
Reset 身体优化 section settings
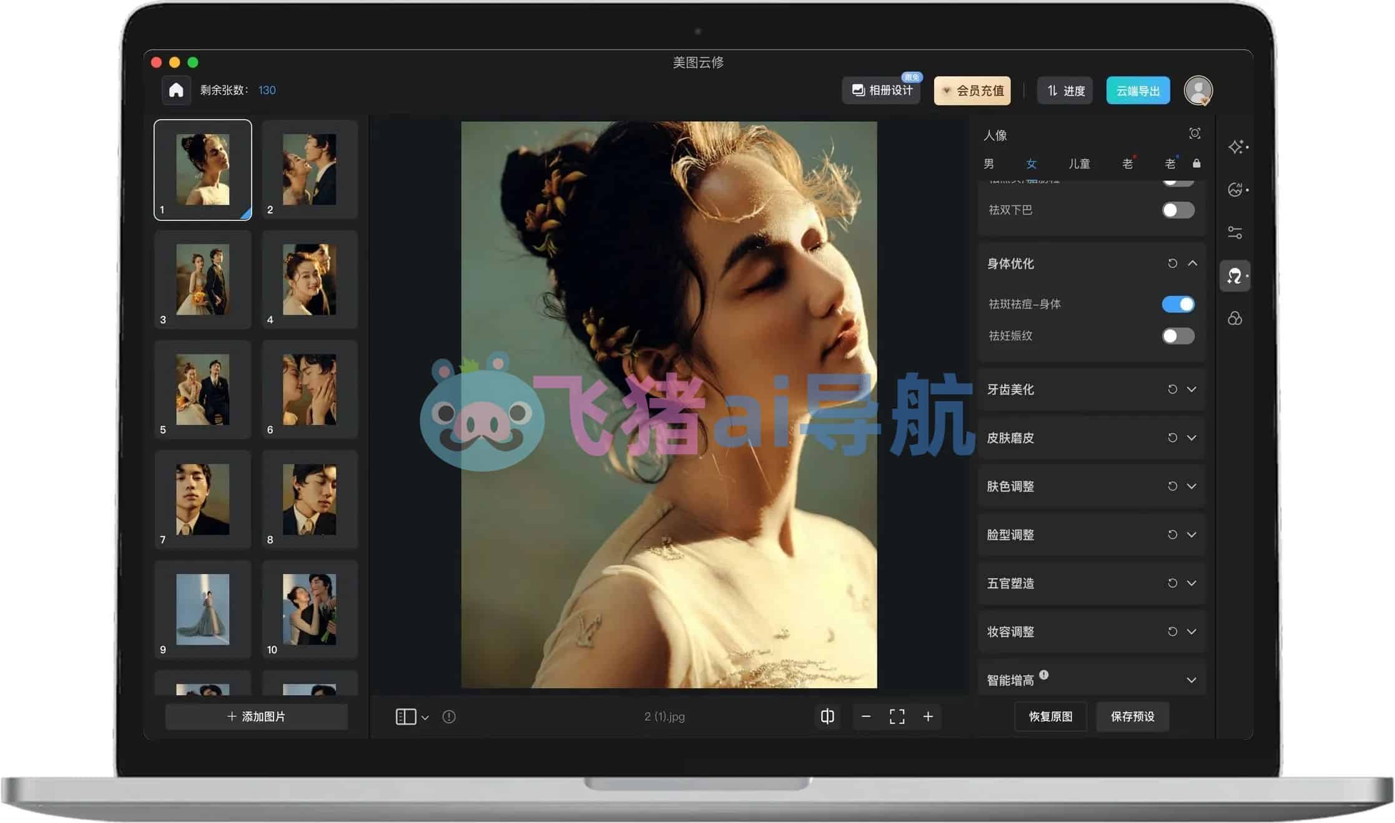[x=1173, y=263]
